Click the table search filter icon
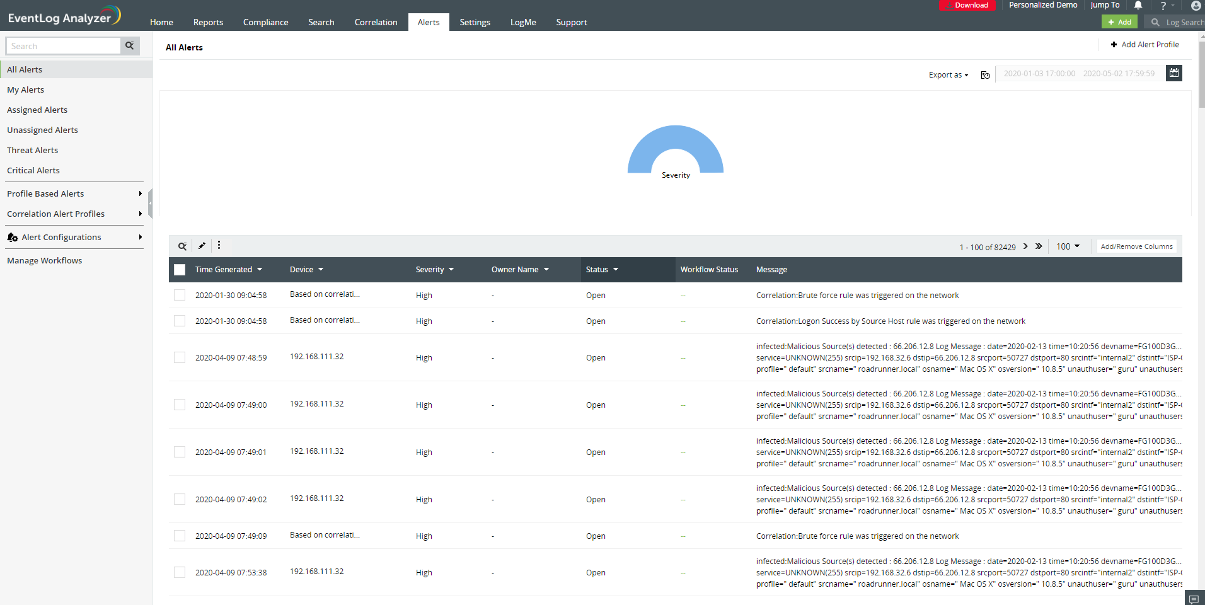 (182, 246)
